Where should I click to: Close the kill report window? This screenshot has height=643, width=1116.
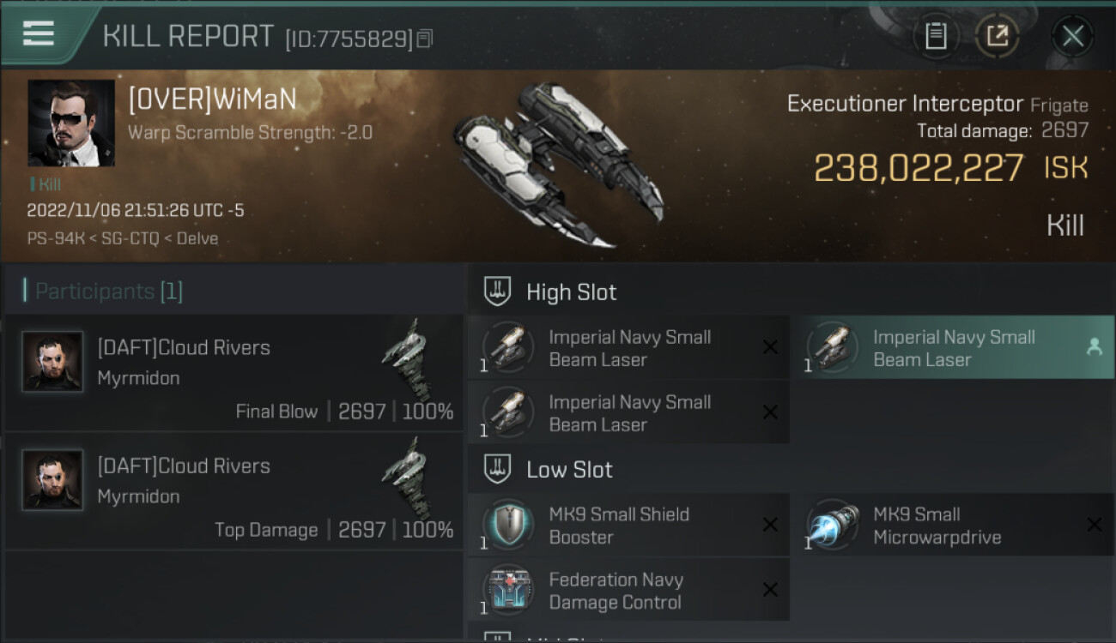[1072, 36]
